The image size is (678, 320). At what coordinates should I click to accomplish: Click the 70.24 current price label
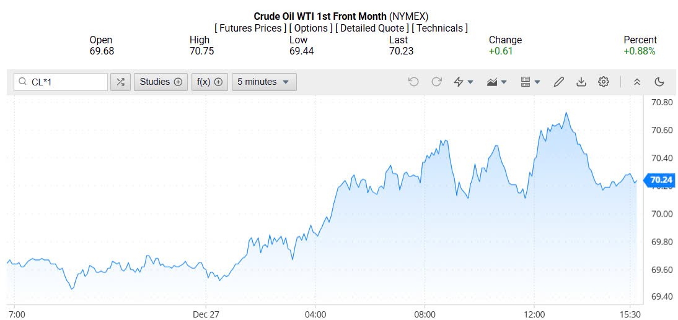pos(661,180)
